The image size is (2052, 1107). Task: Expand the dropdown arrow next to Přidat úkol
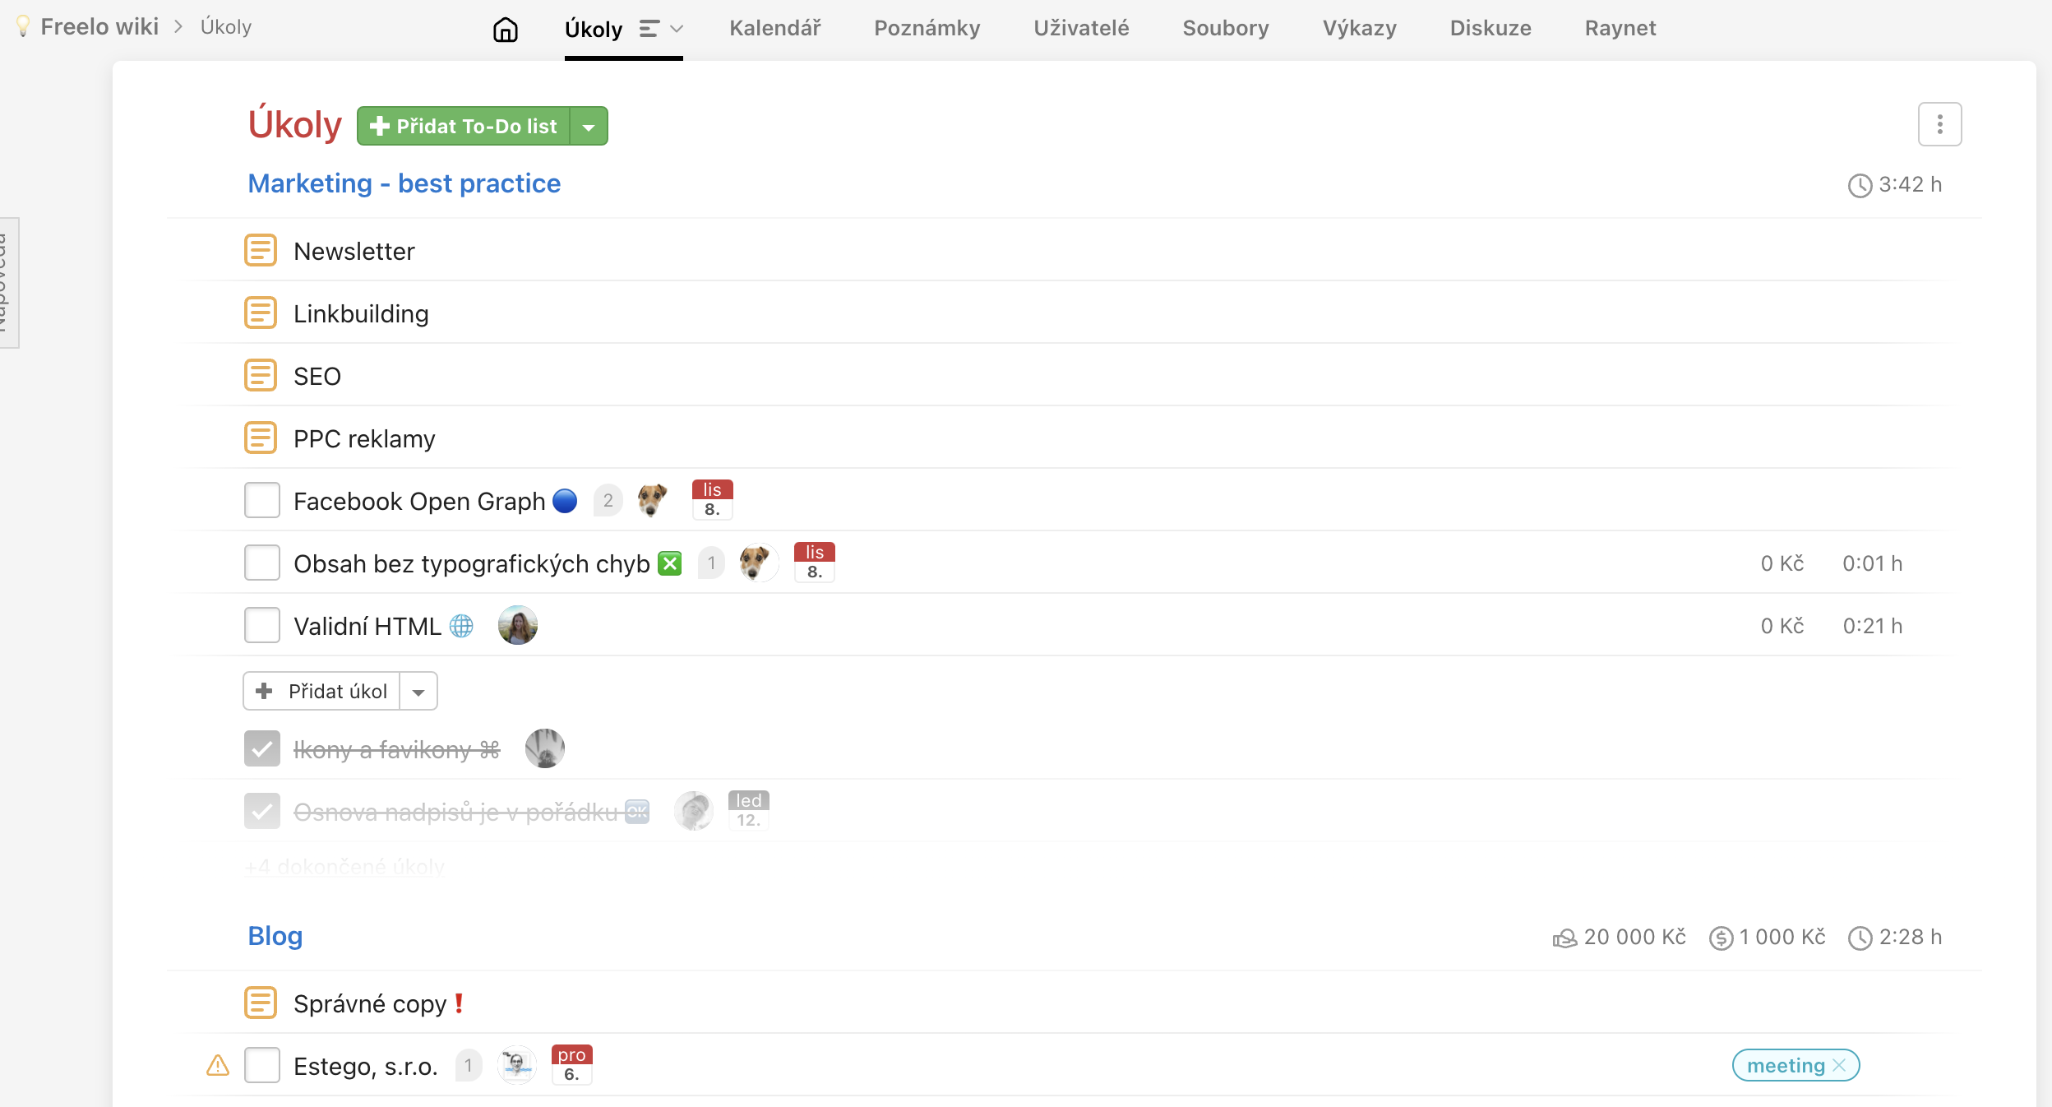click(419, 690)
